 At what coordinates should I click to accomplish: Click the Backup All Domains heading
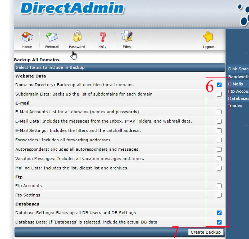click(x=37, y=60)
